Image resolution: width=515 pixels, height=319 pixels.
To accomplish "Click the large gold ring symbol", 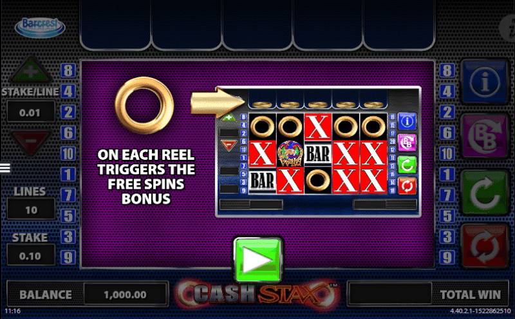I will 144,105.
